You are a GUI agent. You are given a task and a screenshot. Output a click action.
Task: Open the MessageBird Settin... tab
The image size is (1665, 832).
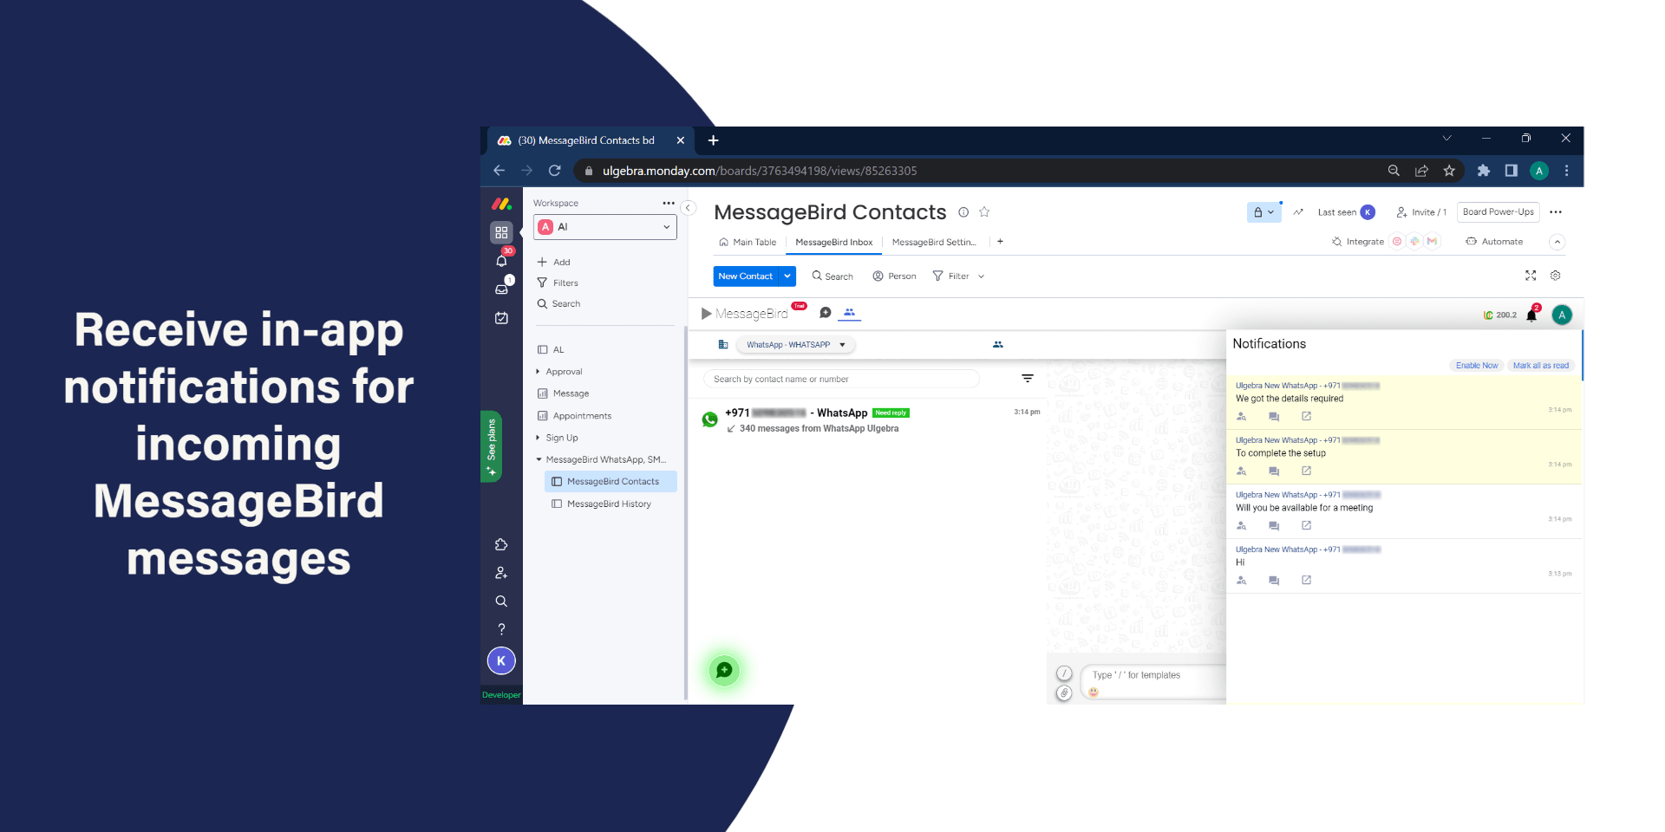pos(934,243)
